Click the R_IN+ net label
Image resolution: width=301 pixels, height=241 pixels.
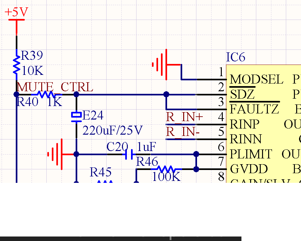[184, 117]
